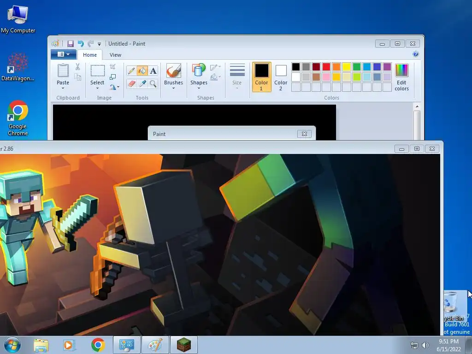Open the Shape fill dropdown
Image resolution: width=472 pixels, height=354 pixels.
(216, 77)
